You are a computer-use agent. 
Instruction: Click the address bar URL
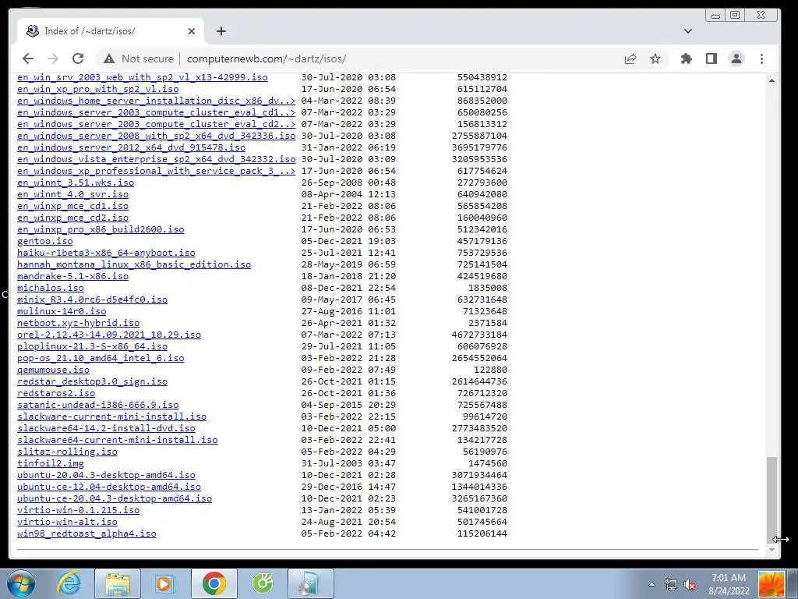[x=267, y=58]
